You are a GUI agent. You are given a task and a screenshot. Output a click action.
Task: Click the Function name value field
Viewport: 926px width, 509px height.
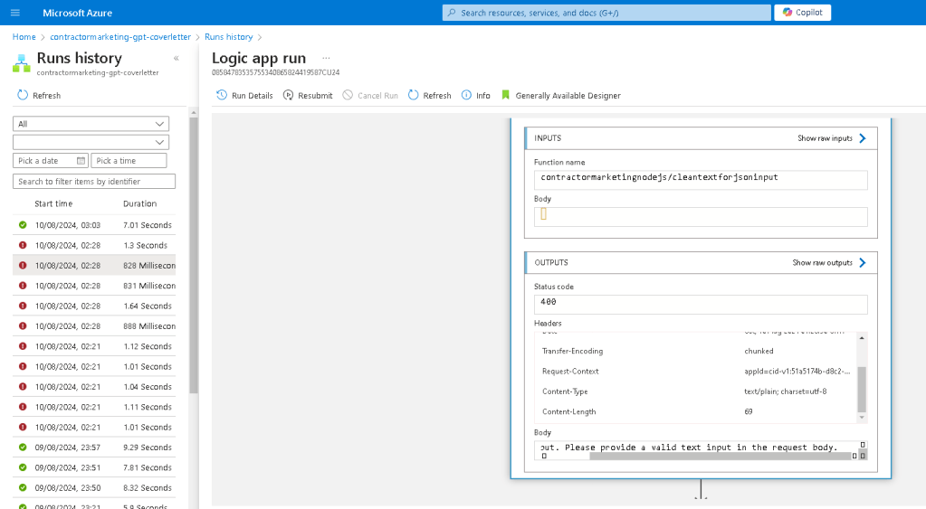click(701, 179)
